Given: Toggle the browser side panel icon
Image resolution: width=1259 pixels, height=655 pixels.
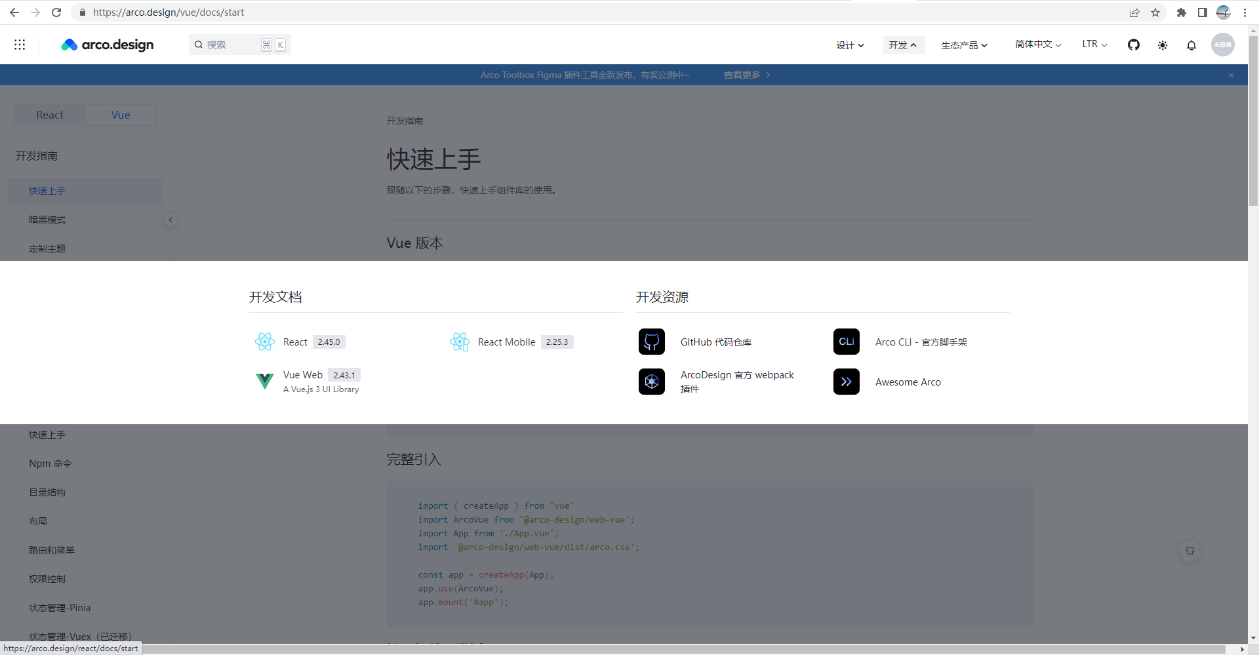Looking at the screenshot, I should (x=1203, y=12).
